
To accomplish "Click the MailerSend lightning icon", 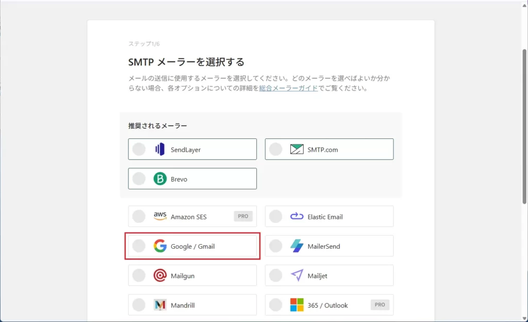I will [296, 246].
